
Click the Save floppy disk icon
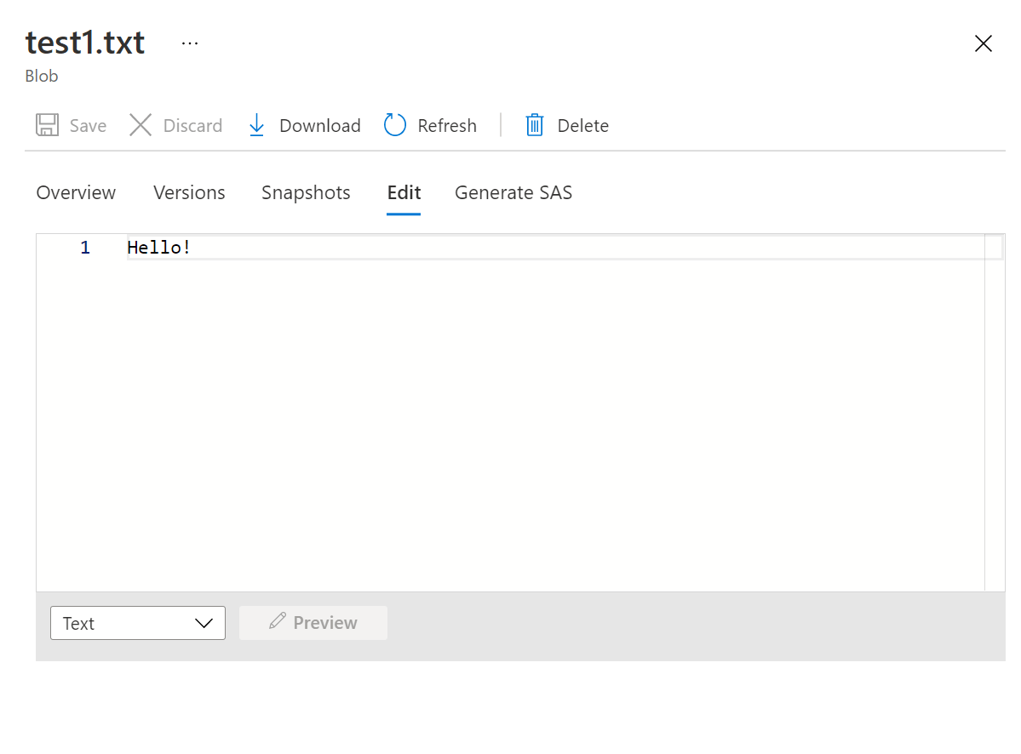(47, 125)
